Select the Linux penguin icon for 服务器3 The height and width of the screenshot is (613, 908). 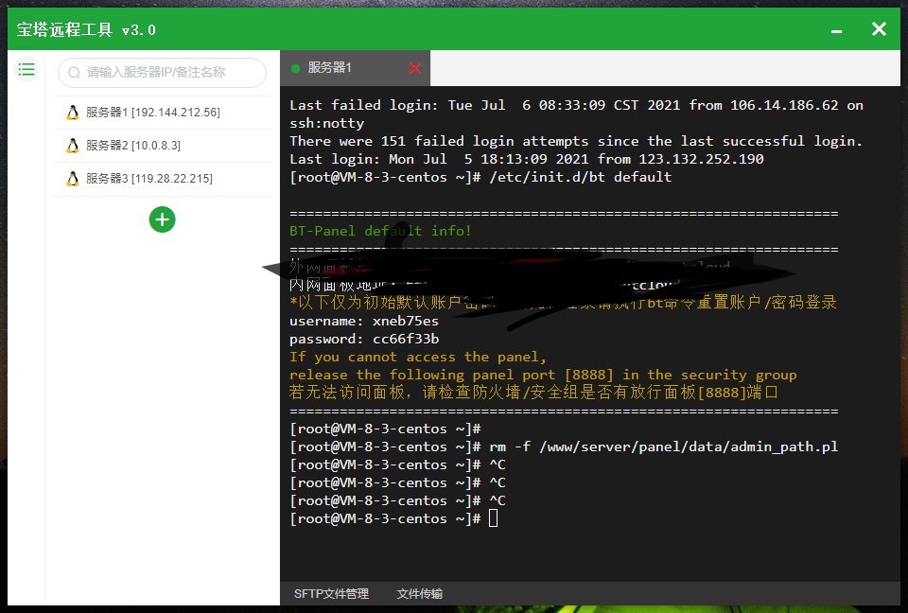(x=73, y=179)
